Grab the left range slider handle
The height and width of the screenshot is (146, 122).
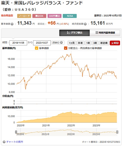[x=16, y=132]
